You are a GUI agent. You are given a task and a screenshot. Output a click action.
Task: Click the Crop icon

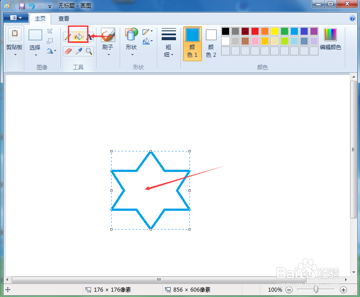[x=50, y=31]
